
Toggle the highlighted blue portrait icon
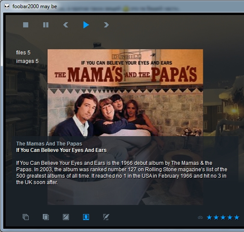point(86,217)
